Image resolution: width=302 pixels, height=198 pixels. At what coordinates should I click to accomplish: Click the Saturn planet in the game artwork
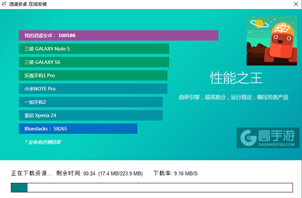coord(259,24)
